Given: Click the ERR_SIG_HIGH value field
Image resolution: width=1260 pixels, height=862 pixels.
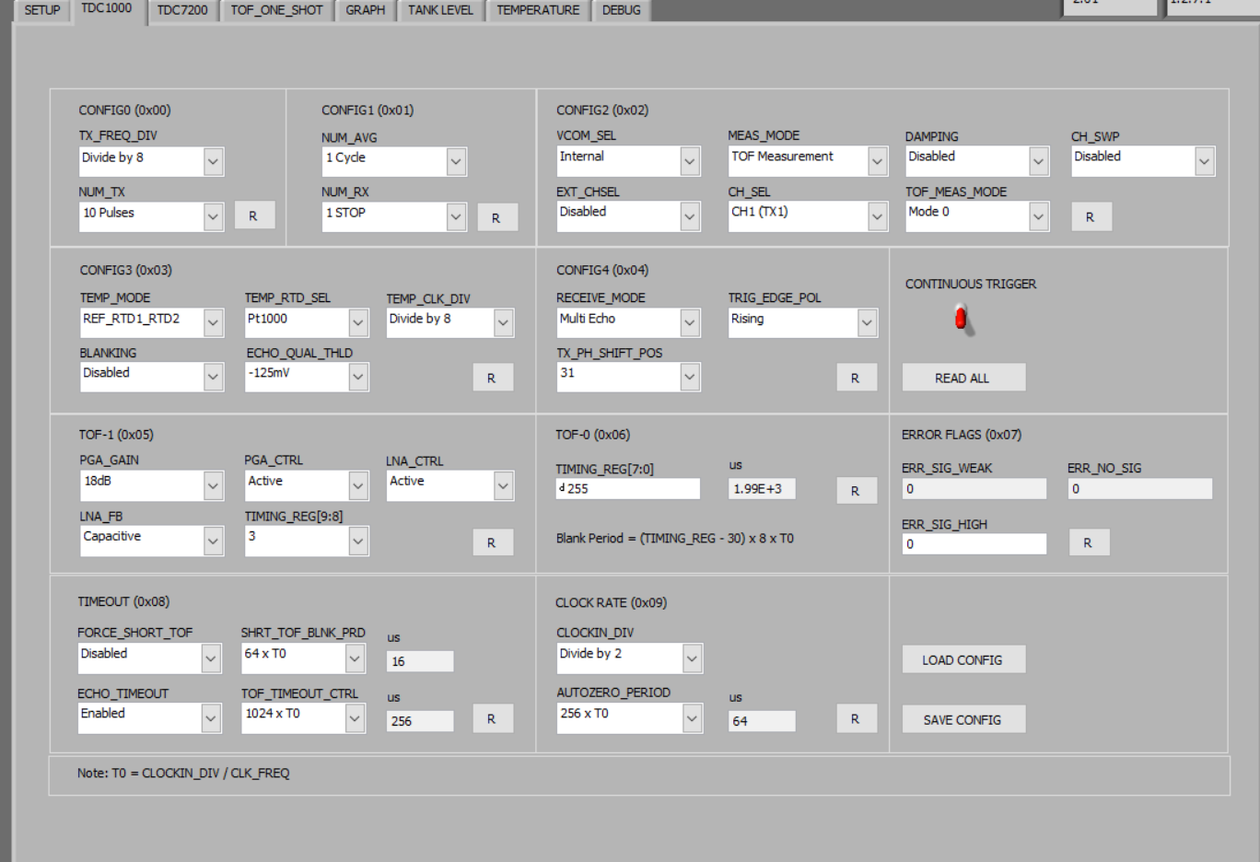Looking at the screenshot, I should tap(974, 544).
